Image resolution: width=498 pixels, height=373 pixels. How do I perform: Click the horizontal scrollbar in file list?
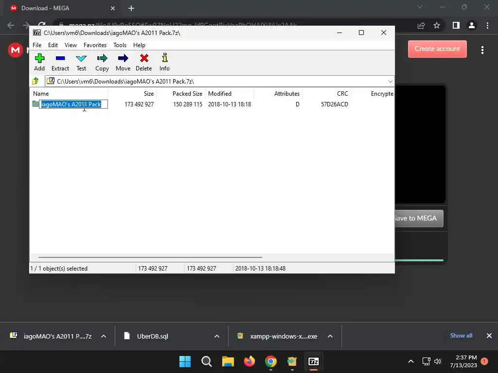click(x=150, y=257)
